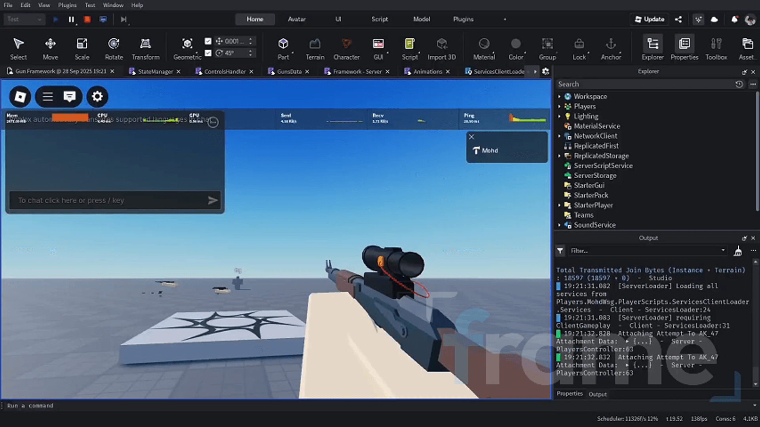This screenshot has width=760, height=427.
Task: Stop the running playtest
Action: click(x=87, y=19)
